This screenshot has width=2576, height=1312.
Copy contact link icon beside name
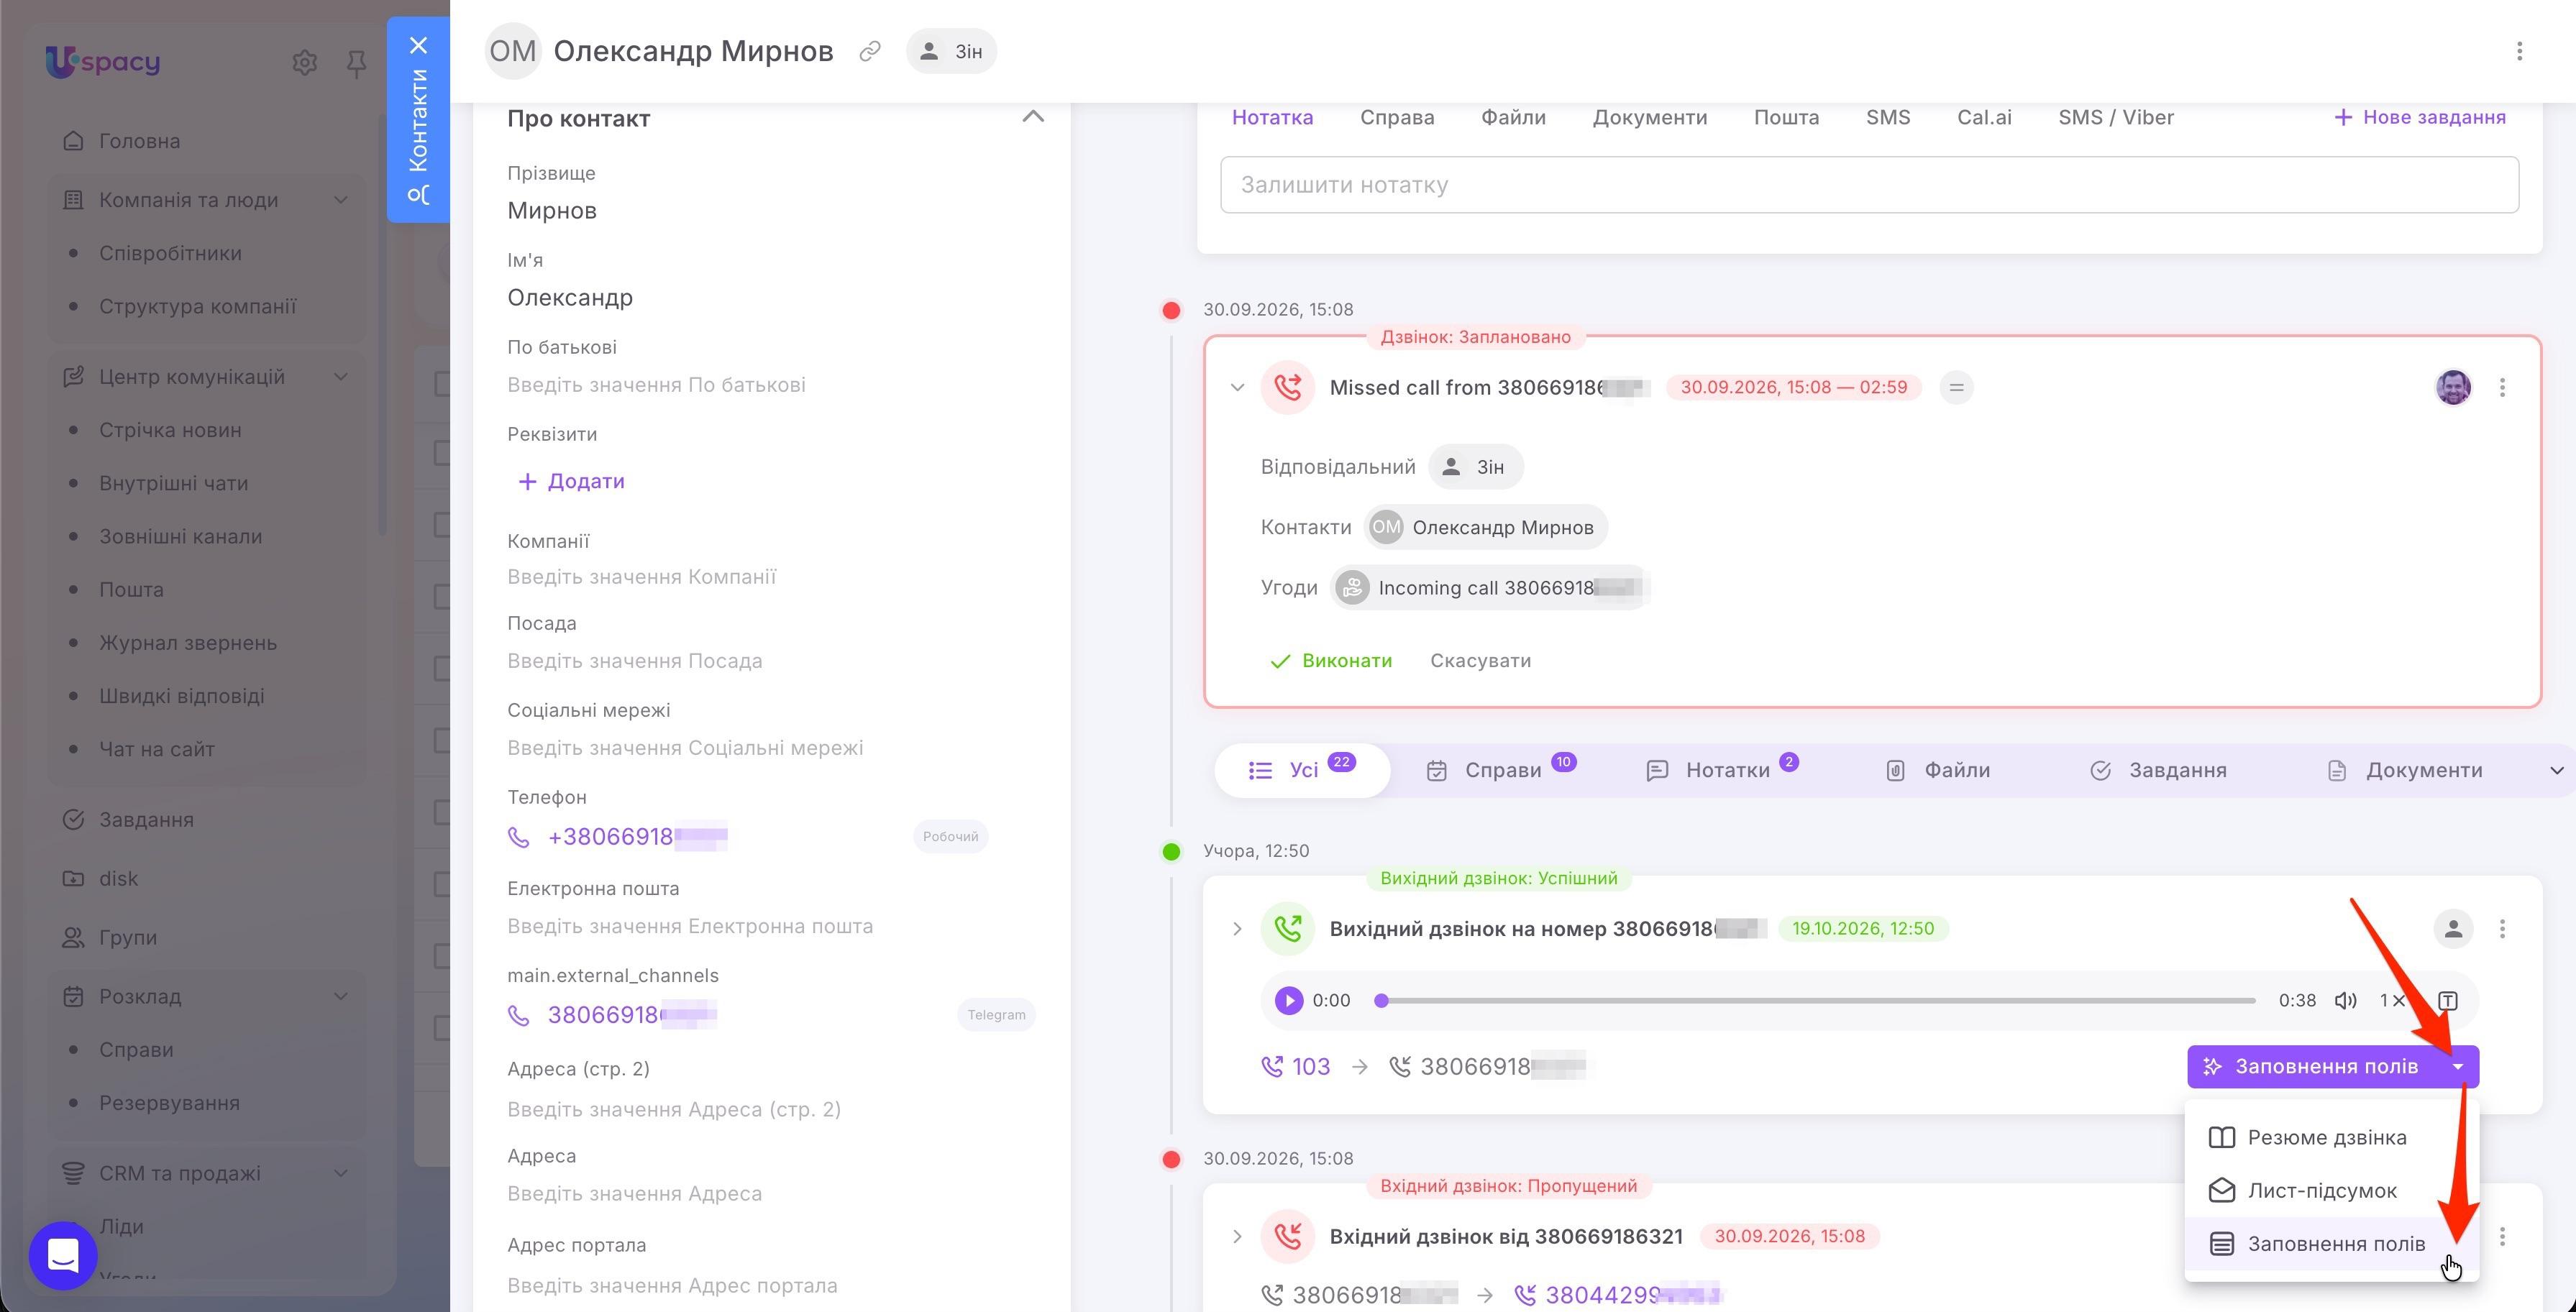coord(870,51)
